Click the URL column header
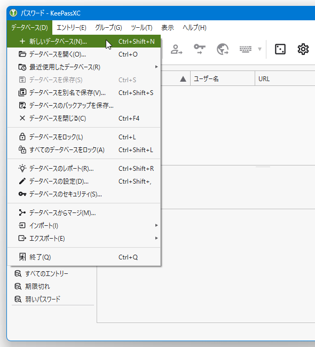The width and height of the screenshot is (315, 347). click(285, 78)
